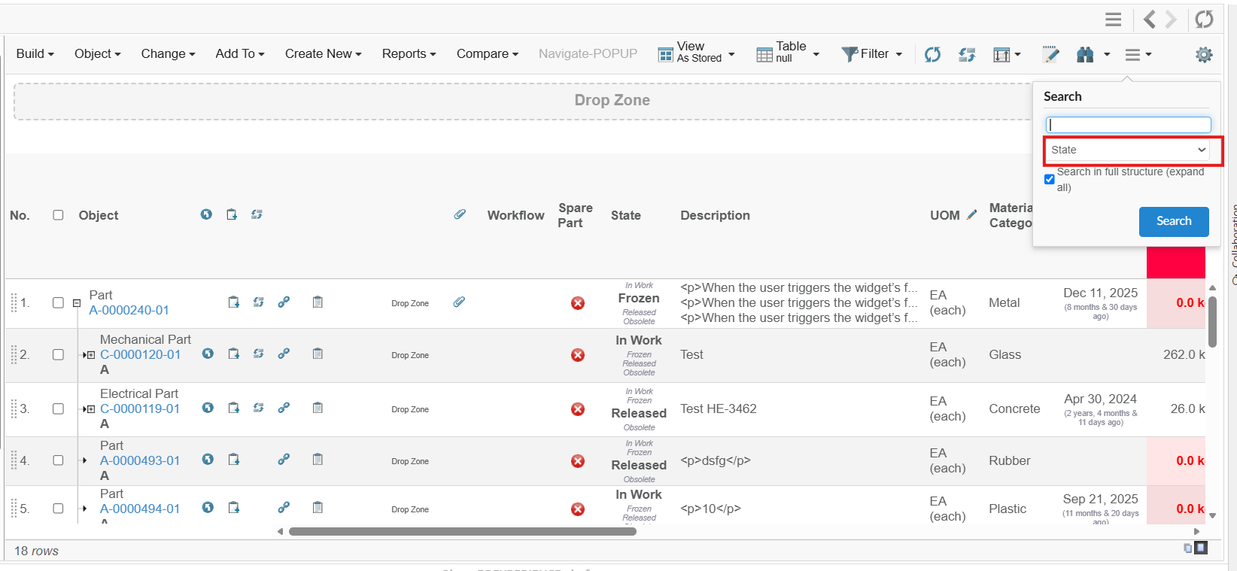This screenshot has height=571, width=1237.
Task: Open the Filter dropdown
Action: click(872, 54)
